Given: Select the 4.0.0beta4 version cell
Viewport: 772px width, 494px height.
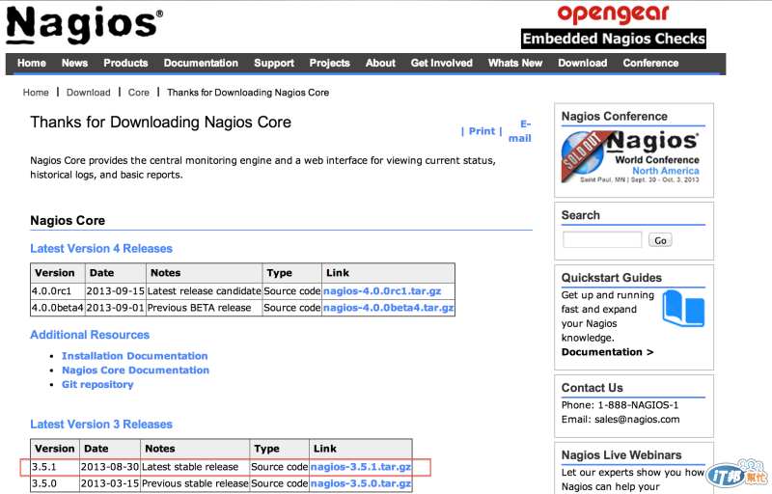Looking at the screenshot, I should pyautogui.click(x=58, y=308).
